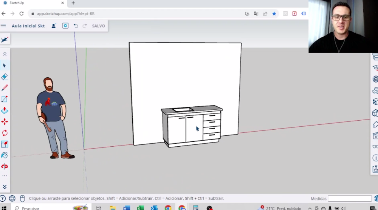The width and height of the screenshot is (378, 210).
Task: Click the play tour icon in header
Action: point(65,26)
